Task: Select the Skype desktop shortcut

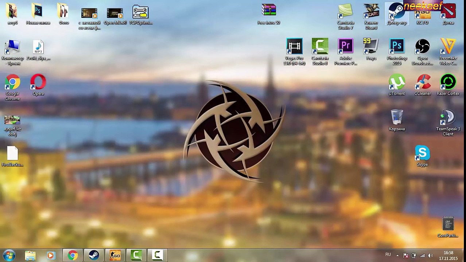Action: coord(422,156)
